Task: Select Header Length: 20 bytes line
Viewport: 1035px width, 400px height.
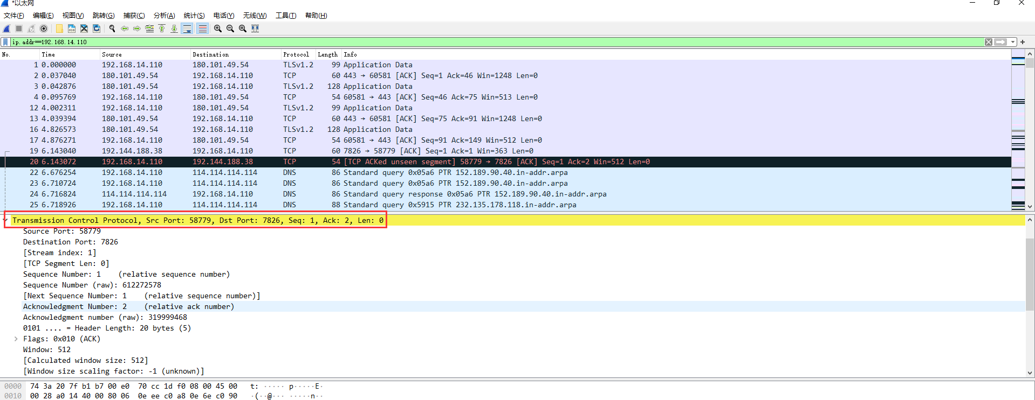Action: (107, 328)
